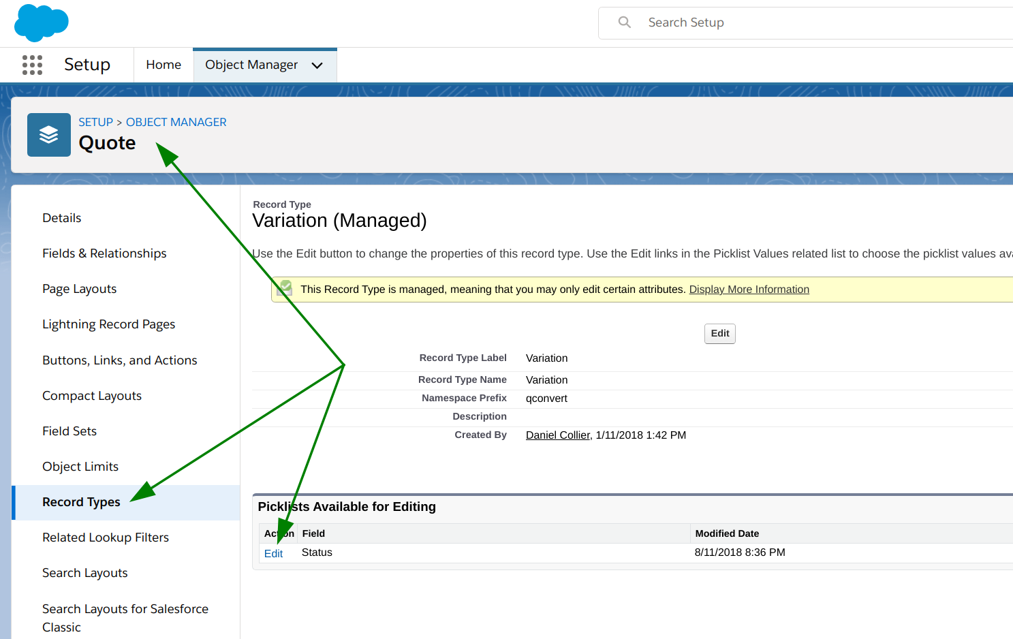Follow the OBJECT MANAGER breadcrumb link
1013x639 pixels.
click(x=176, y=122)
